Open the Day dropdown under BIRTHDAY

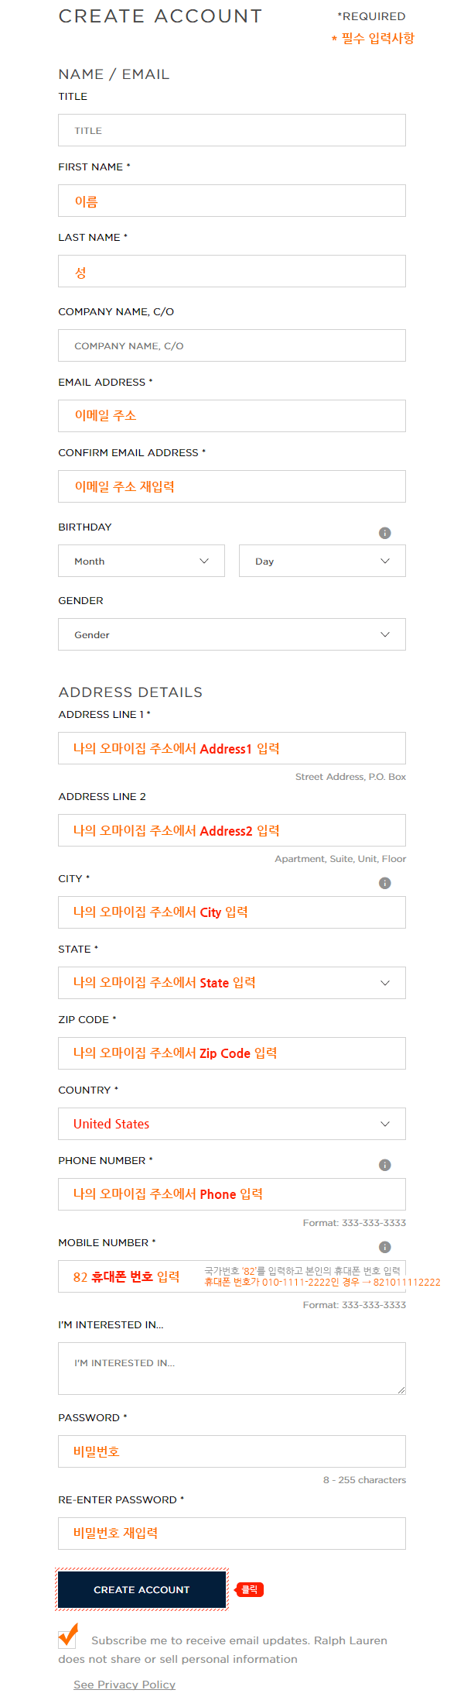(x=322, y=560)
